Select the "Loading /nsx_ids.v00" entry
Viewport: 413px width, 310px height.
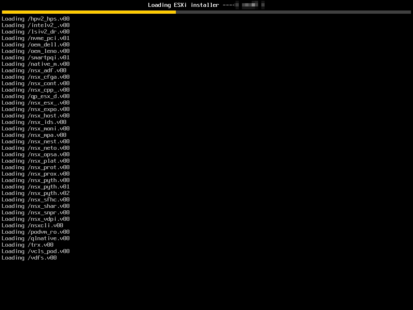34,122
